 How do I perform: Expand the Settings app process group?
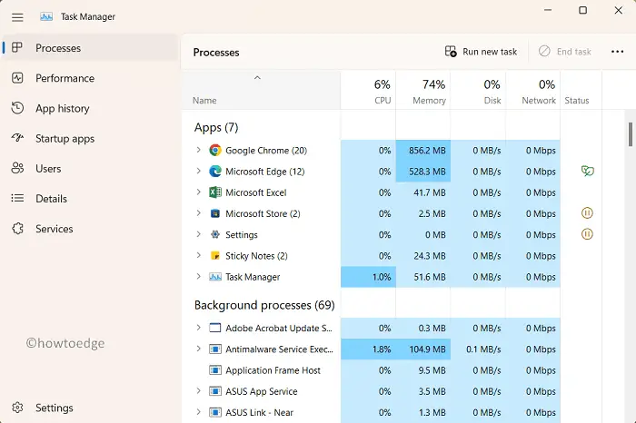198,234
